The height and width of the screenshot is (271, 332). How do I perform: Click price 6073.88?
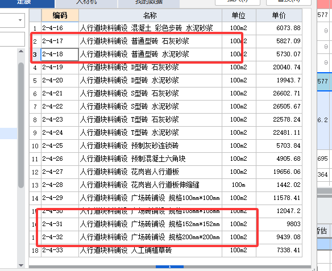[x=279, y=28]
